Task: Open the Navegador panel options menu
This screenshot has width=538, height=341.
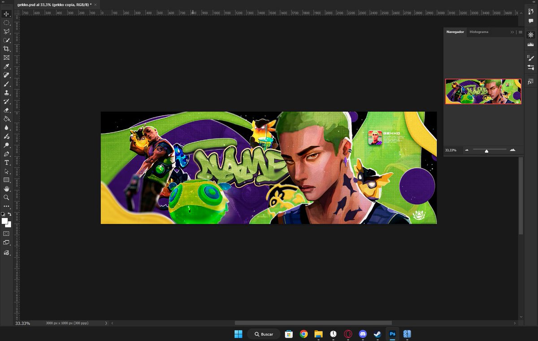Action: point(520,32)
